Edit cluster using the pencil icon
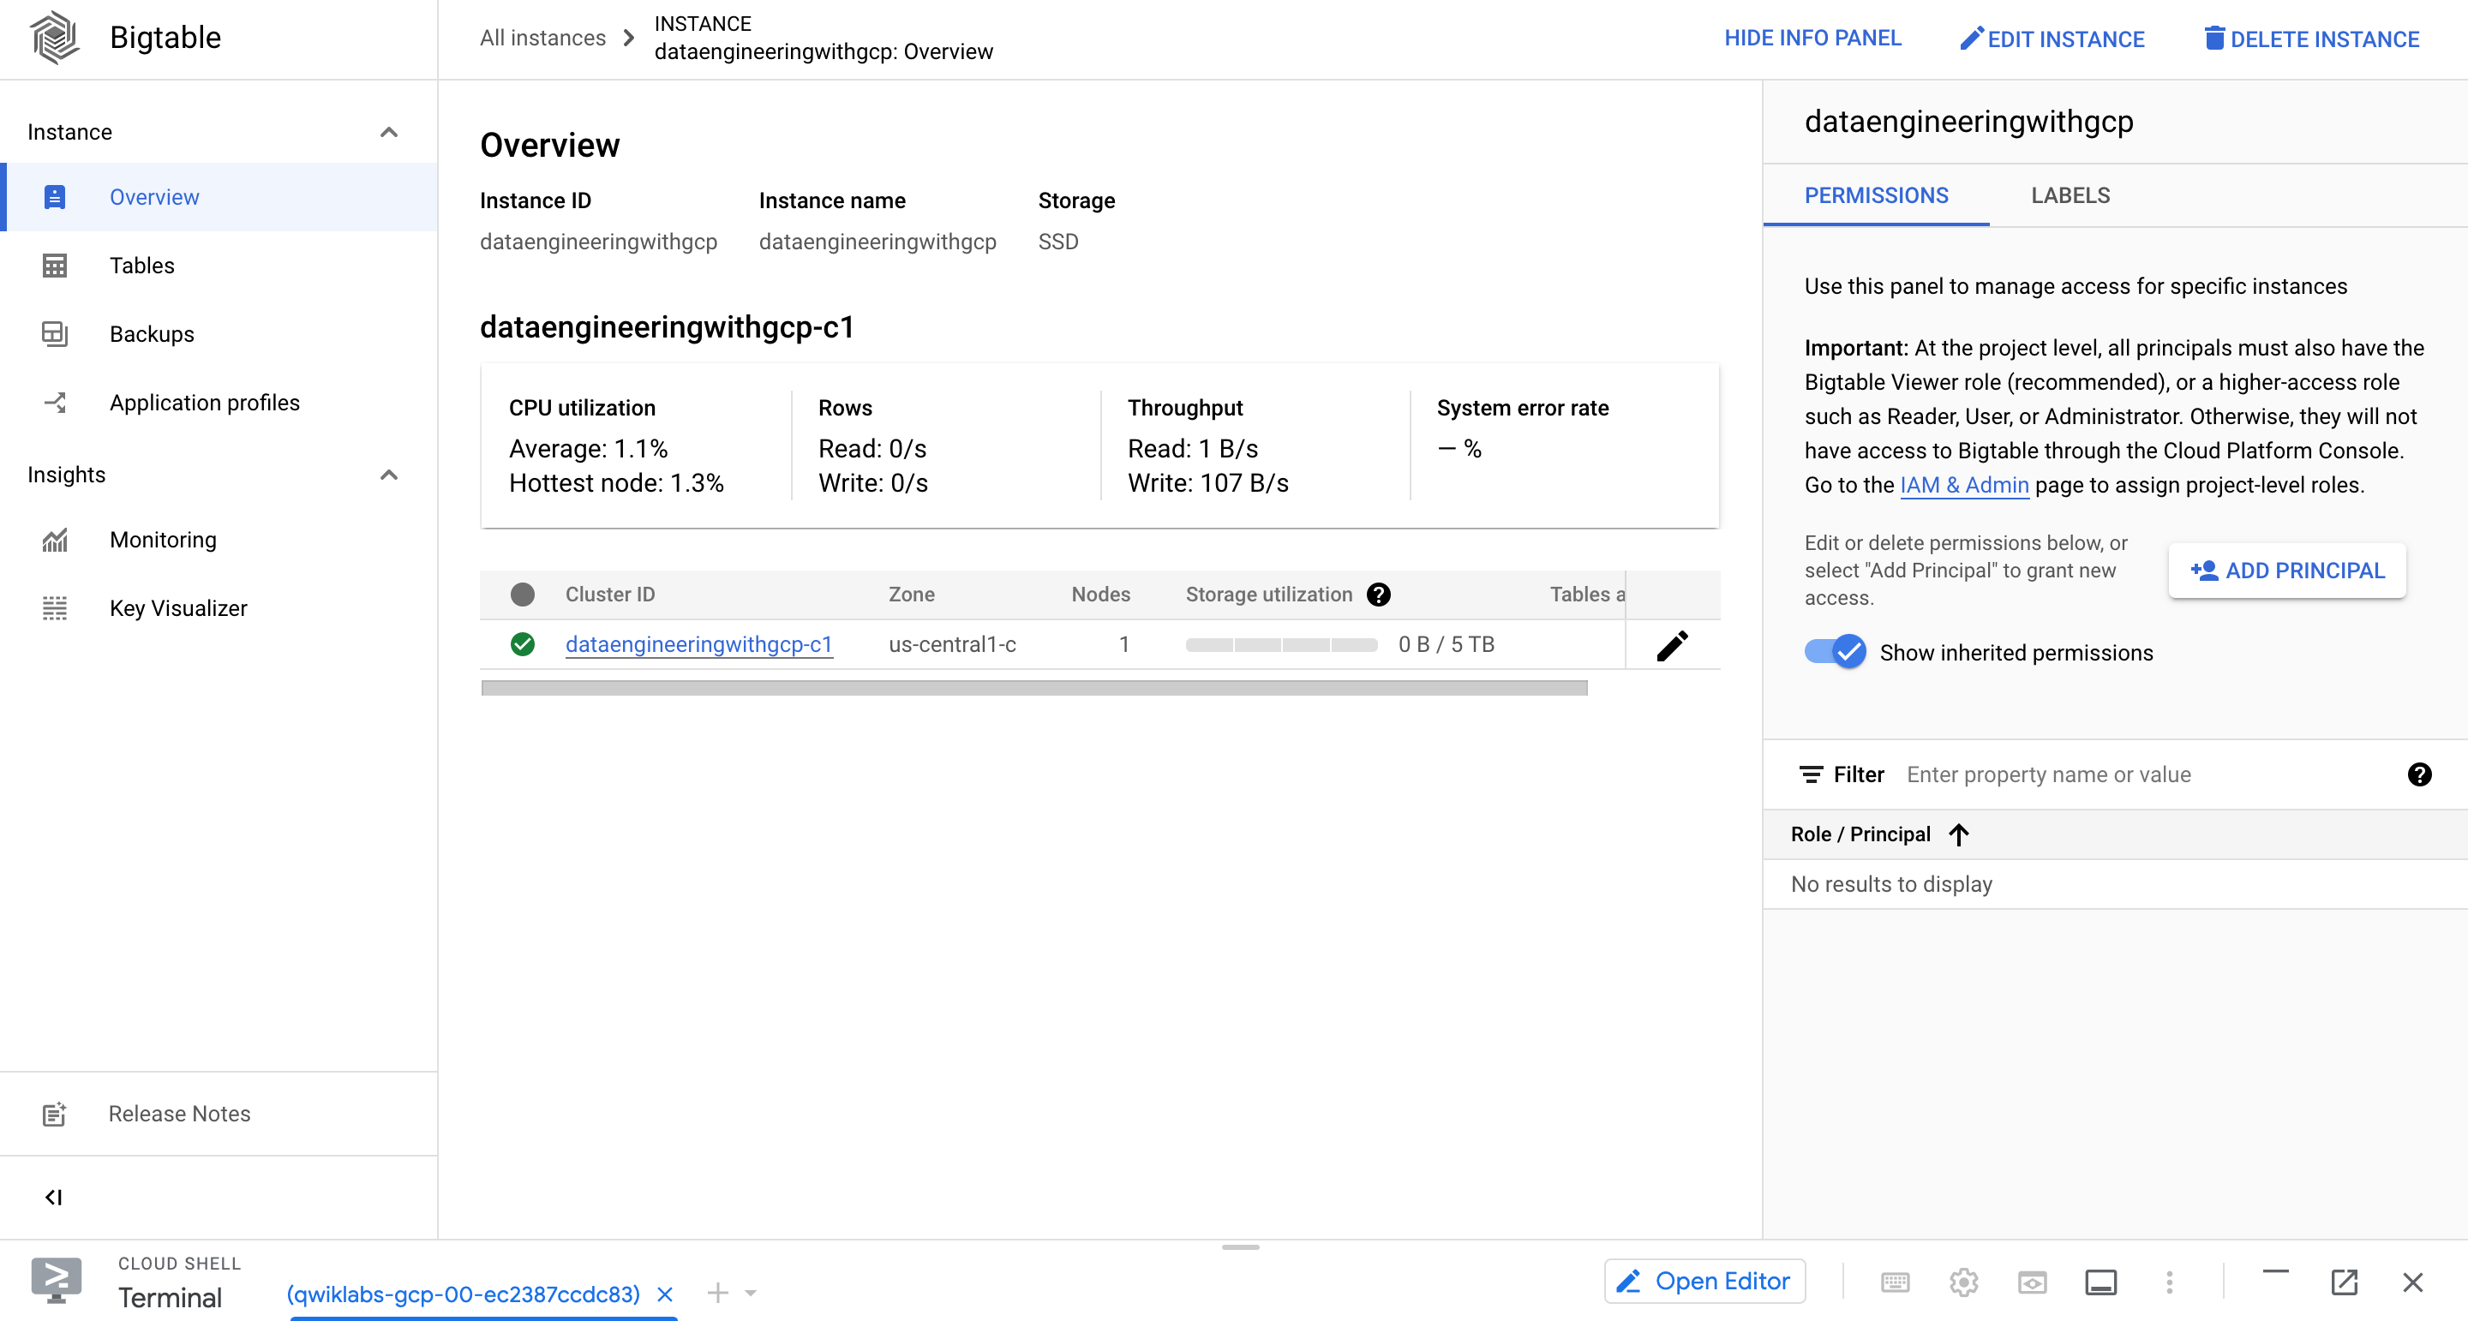2468x1321 pixels. 1673,646
